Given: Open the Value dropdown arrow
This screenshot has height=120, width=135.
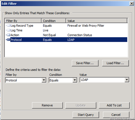Looking at the screenshot, I should [127, 80].
